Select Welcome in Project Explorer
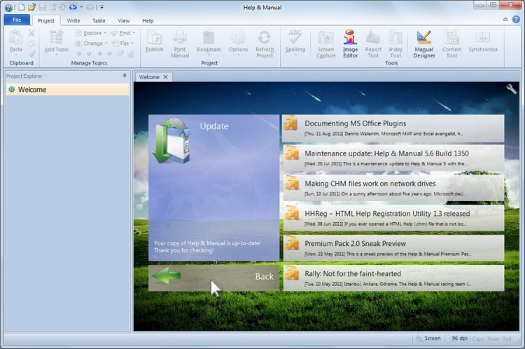The height and width of the screenshot is (349, 525). pyautogui.click(x=67, y=90)
